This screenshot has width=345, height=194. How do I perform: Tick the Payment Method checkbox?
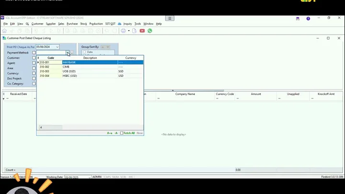coord(34,53)
